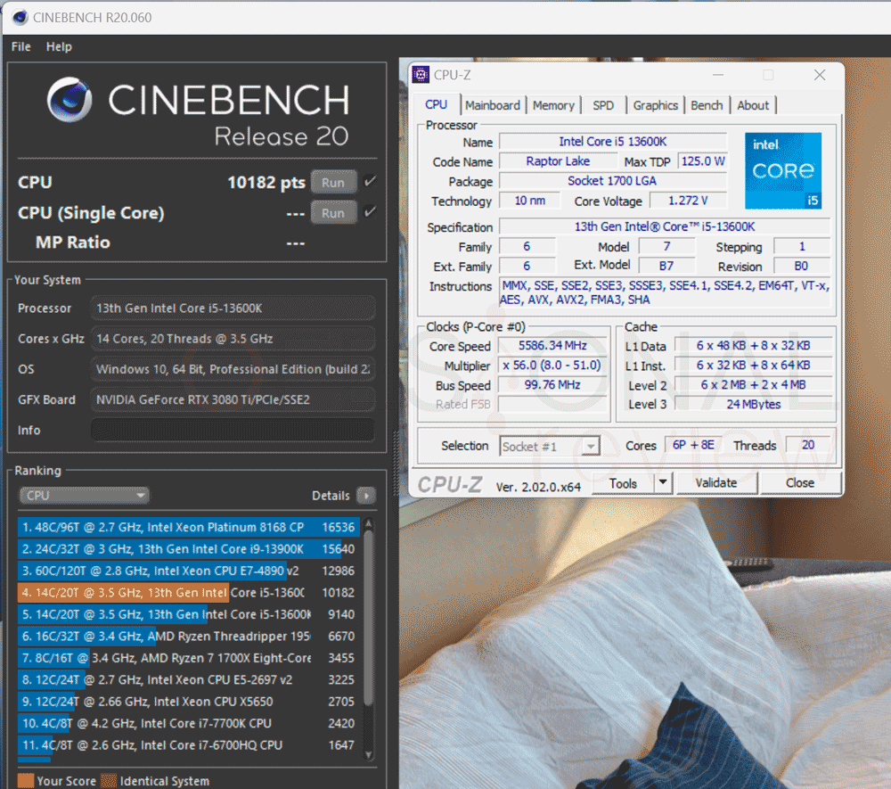Click the Cores x GHz field
Viewport: 891px width, 789px height.
233,339
